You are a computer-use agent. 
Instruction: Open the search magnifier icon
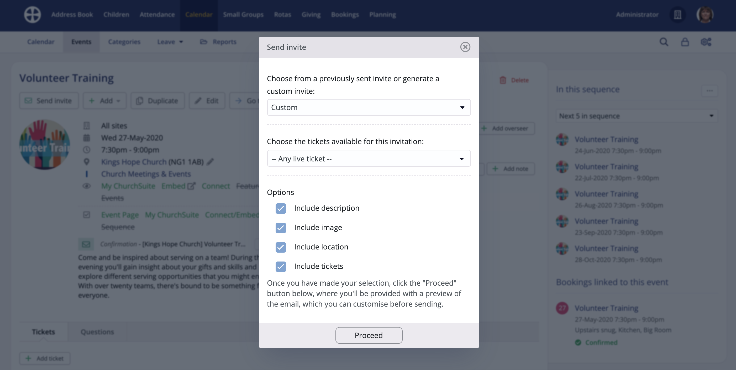tap(664, 42)
